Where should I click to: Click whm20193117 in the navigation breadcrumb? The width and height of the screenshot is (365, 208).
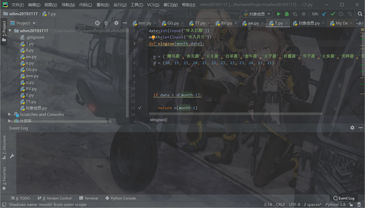coord(23,14)
